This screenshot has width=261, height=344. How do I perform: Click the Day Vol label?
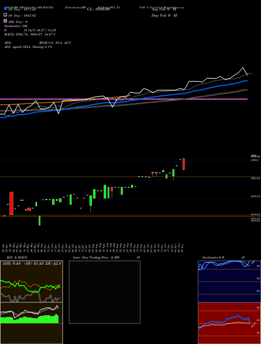click(x=164, y=16)
